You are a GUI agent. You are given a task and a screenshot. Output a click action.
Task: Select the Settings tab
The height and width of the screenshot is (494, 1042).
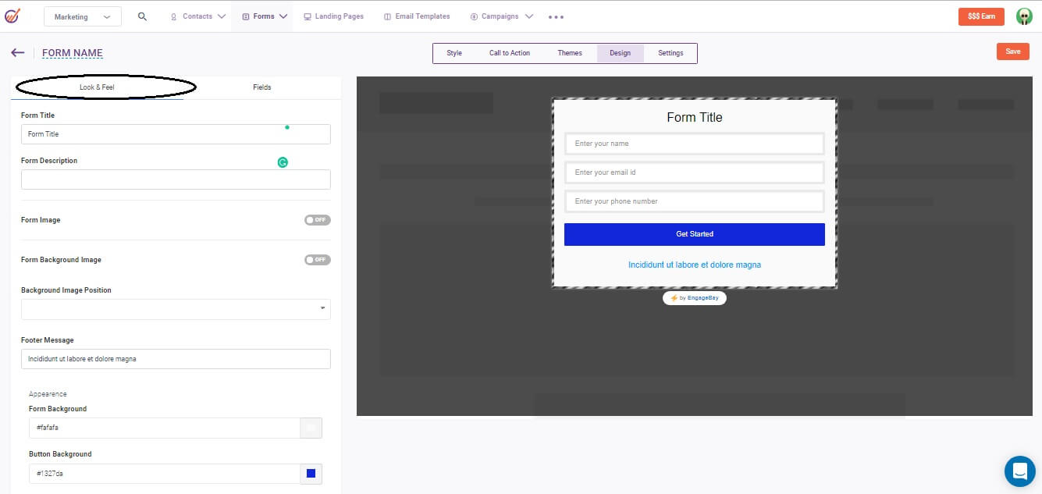(x=670, y=52)
